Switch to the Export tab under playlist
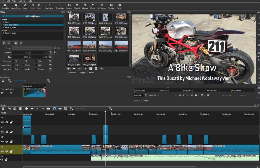The width and height of the screenshot is (260, 168). click(92, 72)
